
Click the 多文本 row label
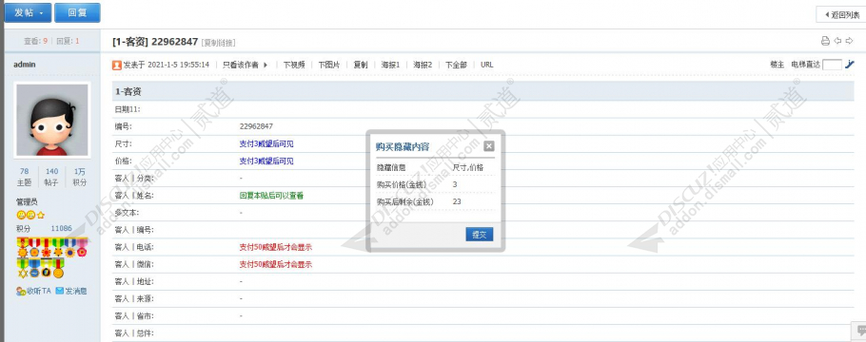127,213
